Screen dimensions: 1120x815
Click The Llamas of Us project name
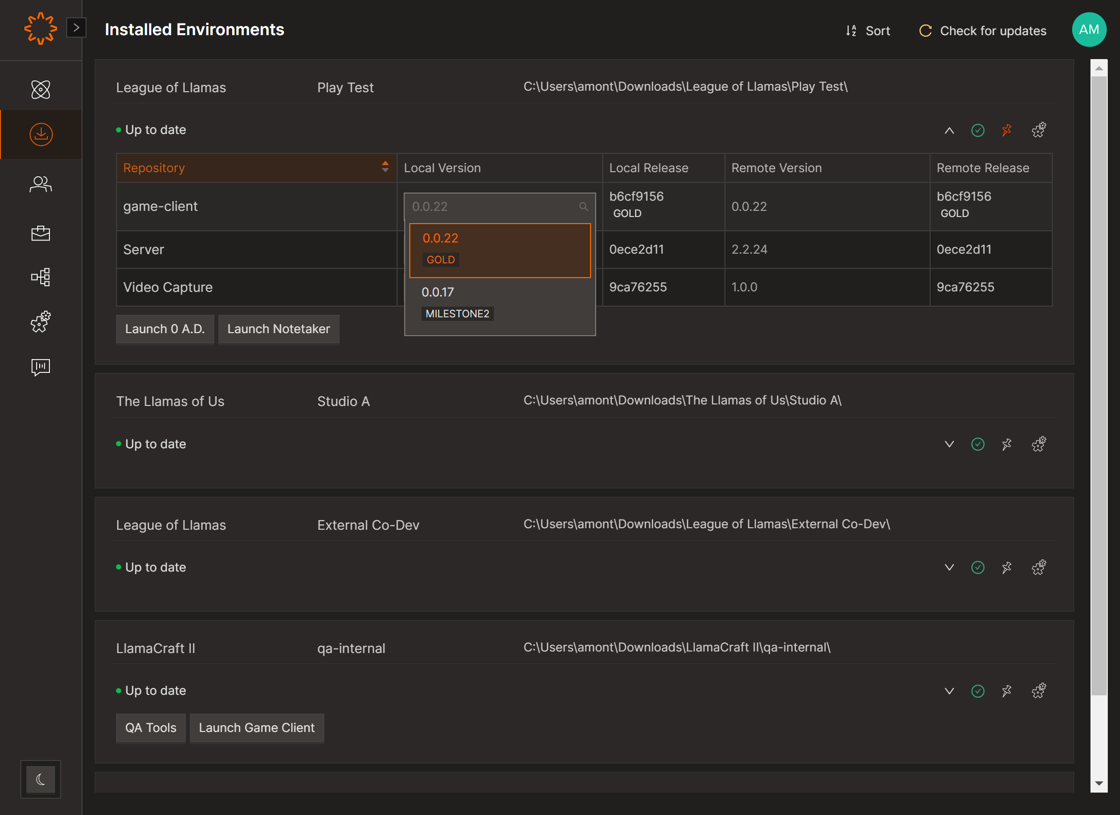pos(170,401)
